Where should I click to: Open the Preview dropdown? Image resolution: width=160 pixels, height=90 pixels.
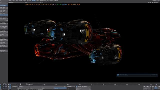tap(147, 88)
